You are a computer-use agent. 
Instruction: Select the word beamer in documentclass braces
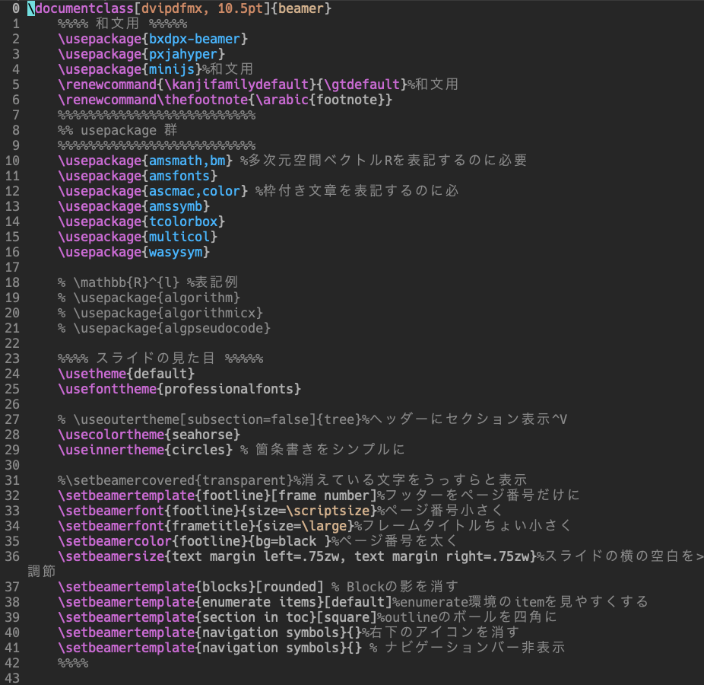pos(301,8)
